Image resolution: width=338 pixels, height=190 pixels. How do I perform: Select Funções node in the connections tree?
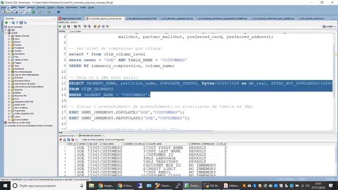coord(18,51)
